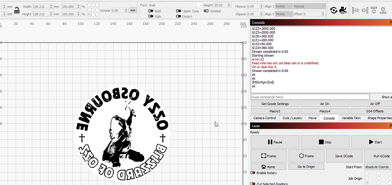Click the nine-dot anchor point selector
The width and height of the screenshot is (392, 185).
point(93,10)
